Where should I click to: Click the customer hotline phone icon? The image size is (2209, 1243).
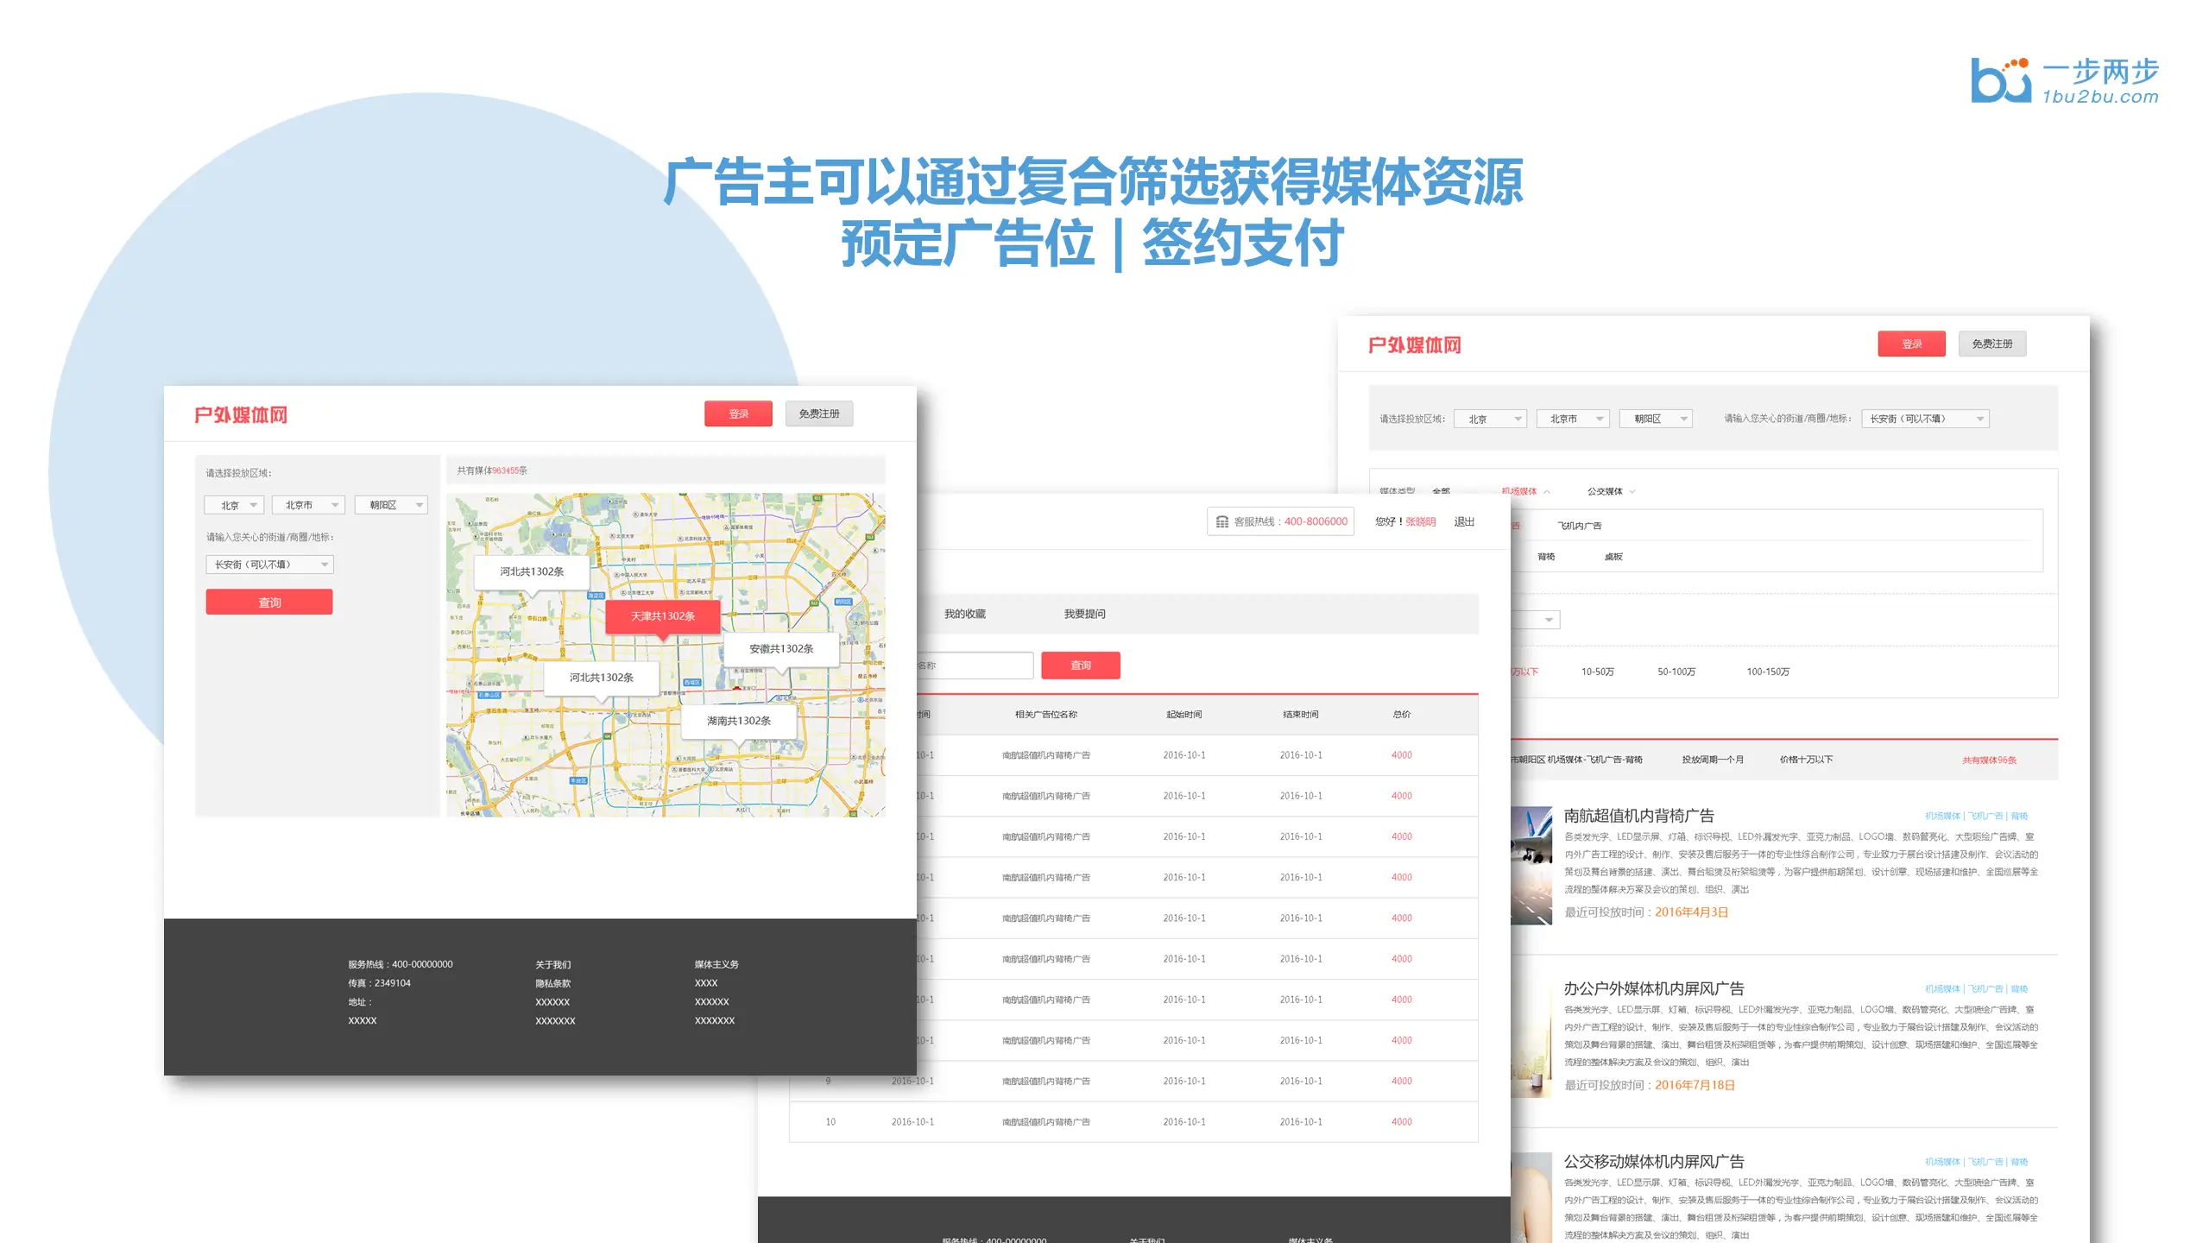point(1221,521)
